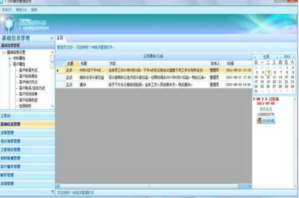Open the 系统管理 navigation section
Image resolution: width=299 pixels, height=198 pixels.
coord(27,183)
